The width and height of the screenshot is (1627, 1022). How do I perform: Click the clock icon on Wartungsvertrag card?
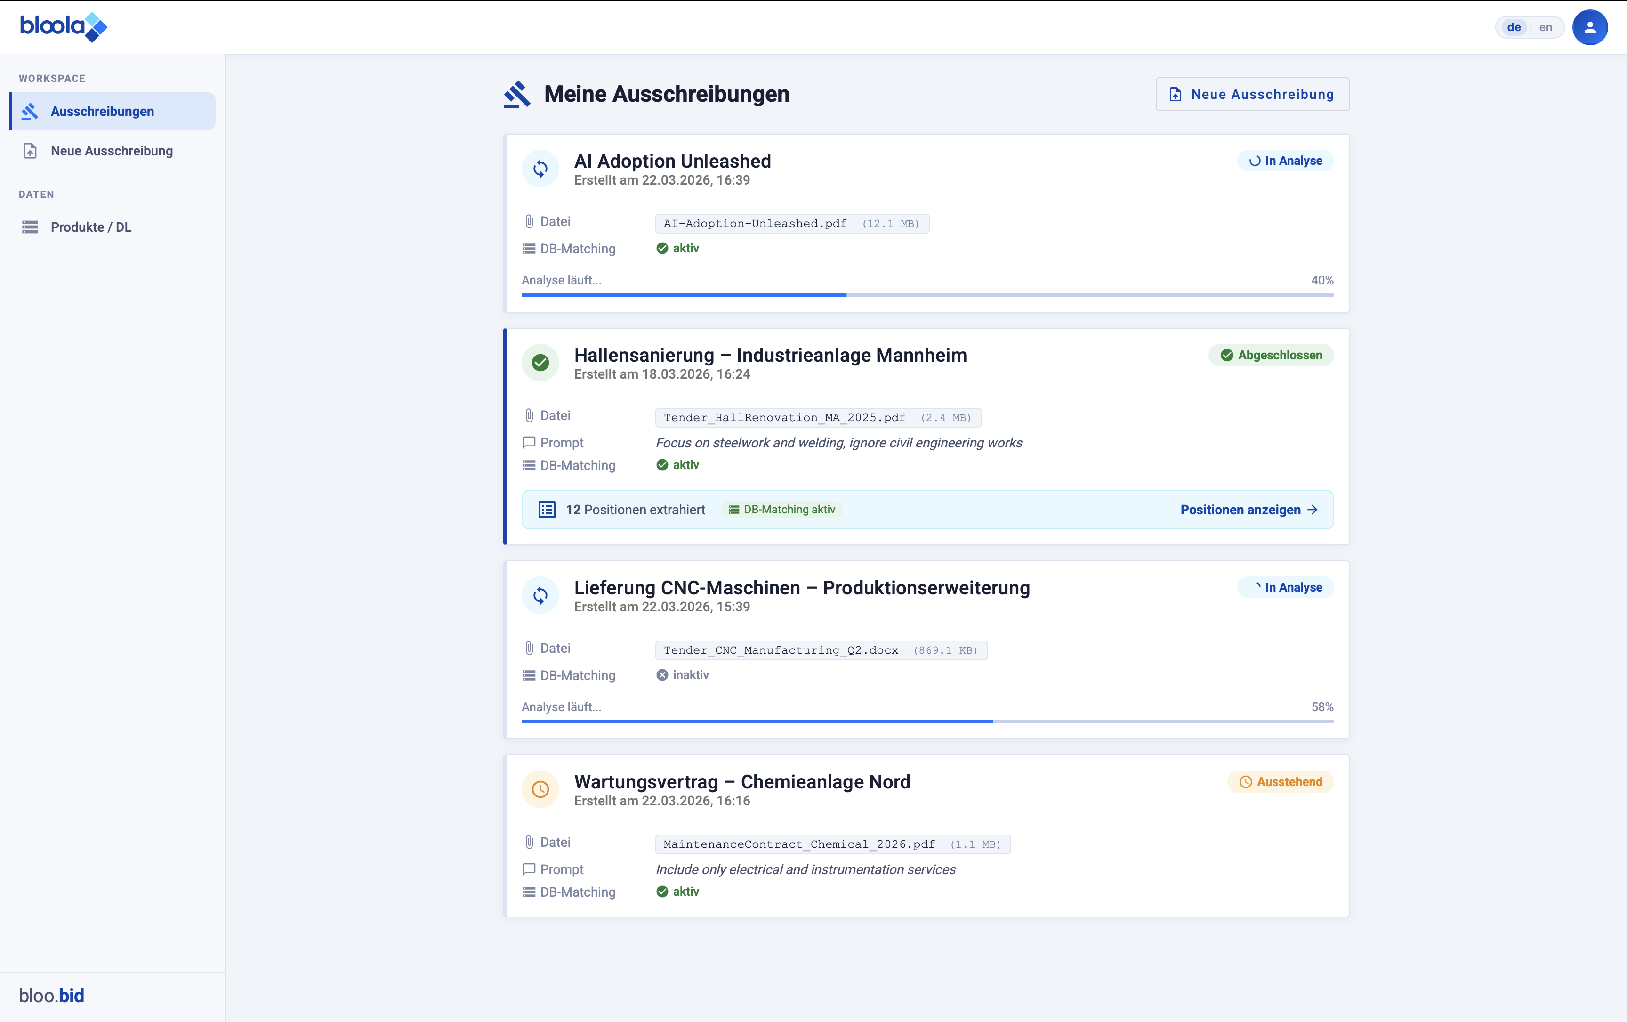point(540,789)
